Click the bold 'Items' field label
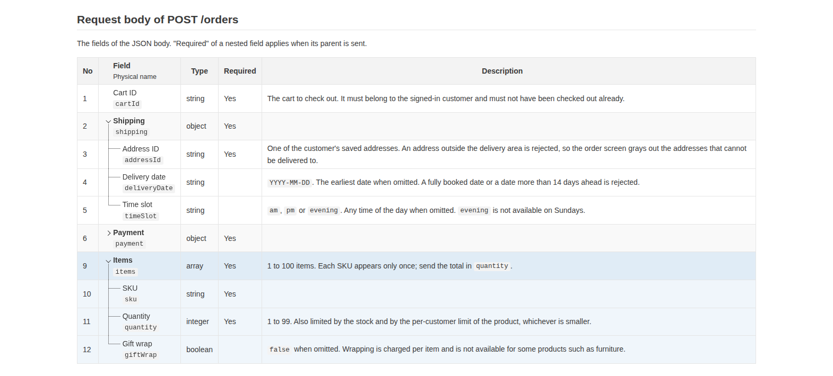The image size is (833, 376). coord(123,260)
